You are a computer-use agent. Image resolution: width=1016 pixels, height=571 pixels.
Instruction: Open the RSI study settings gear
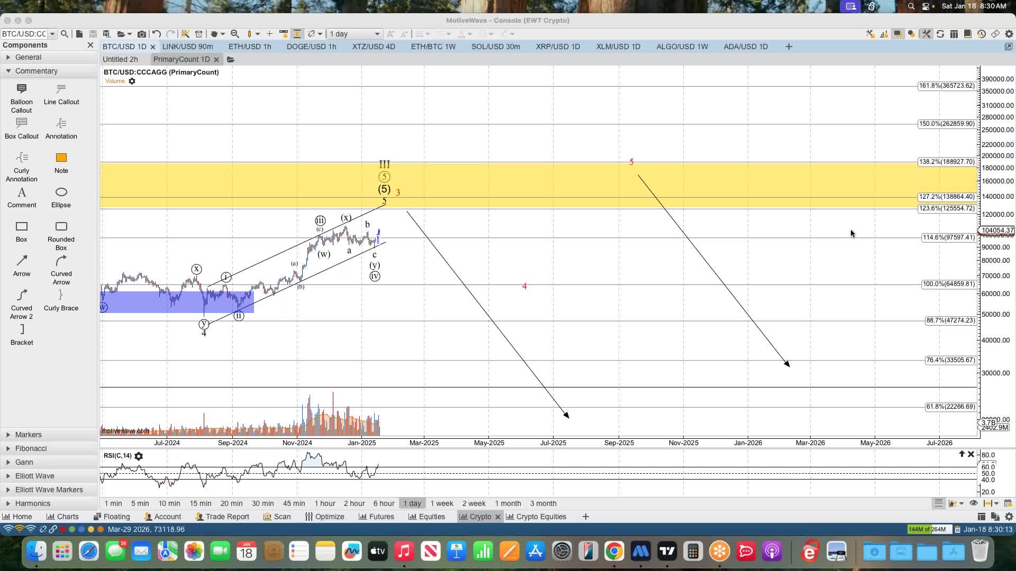[x=139, y=456]
